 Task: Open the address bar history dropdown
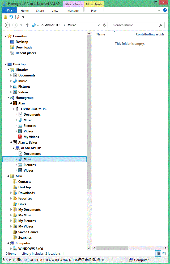pos(99,25)
